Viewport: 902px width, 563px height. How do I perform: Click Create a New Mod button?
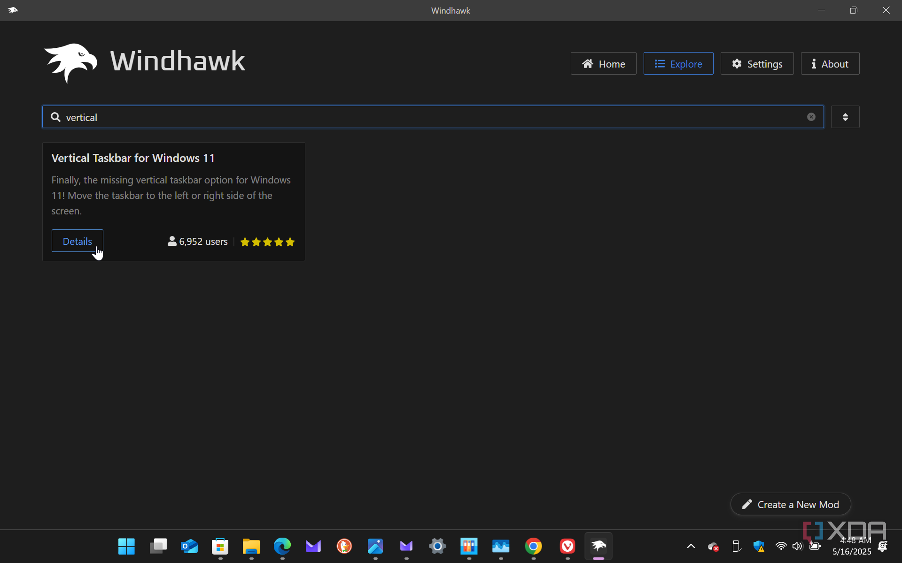click(x=791, y=504)
